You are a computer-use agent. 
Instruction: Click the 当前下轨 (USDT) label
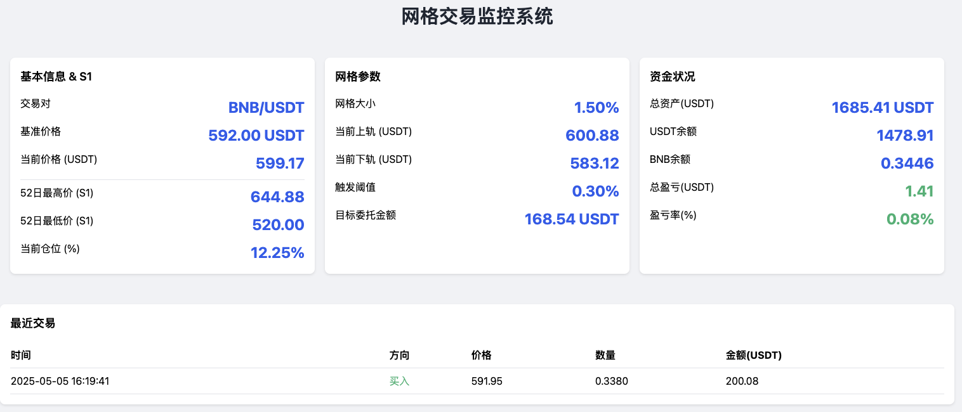tap(374, 159)
